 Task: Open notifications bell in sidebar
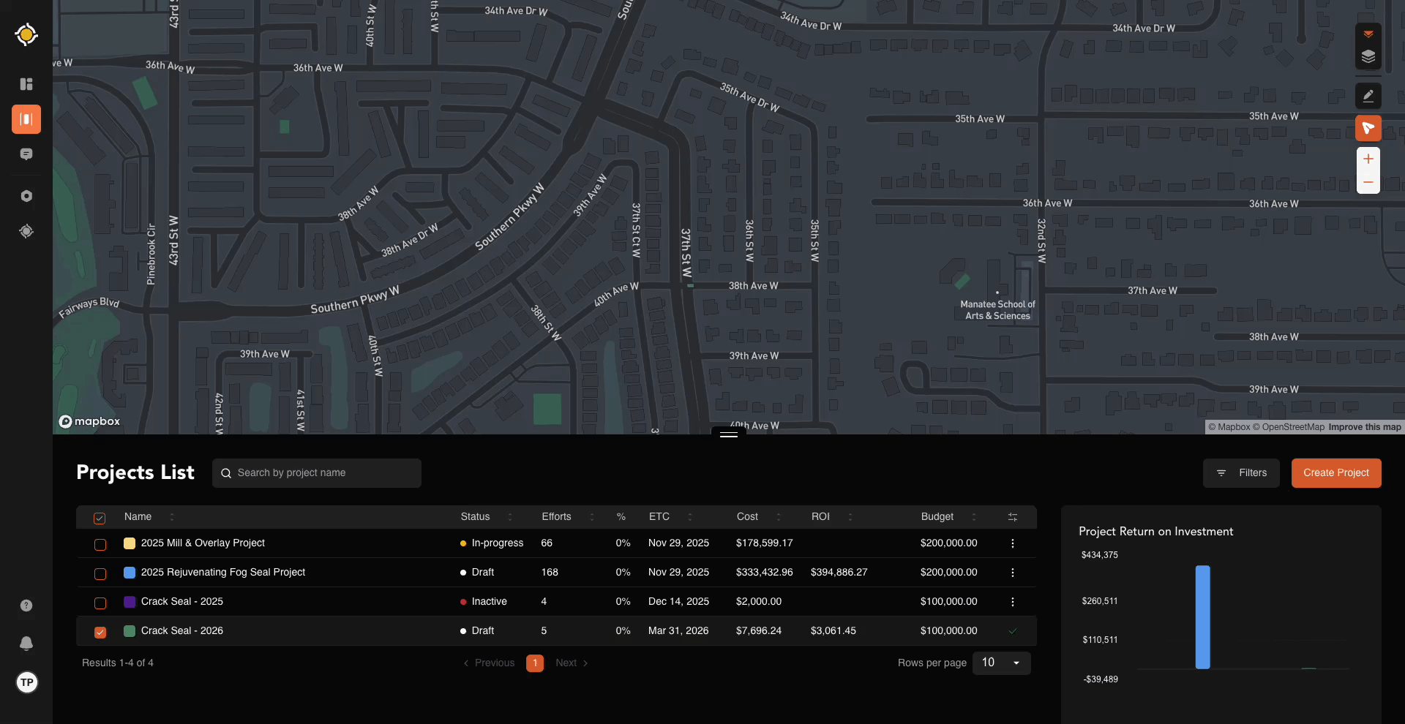click(x=26, y=643)
